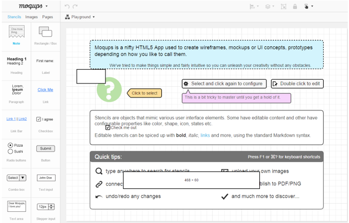This screenshot has height=223, width=349.
Task: Click the group objects icon
Action: [283, 6]
